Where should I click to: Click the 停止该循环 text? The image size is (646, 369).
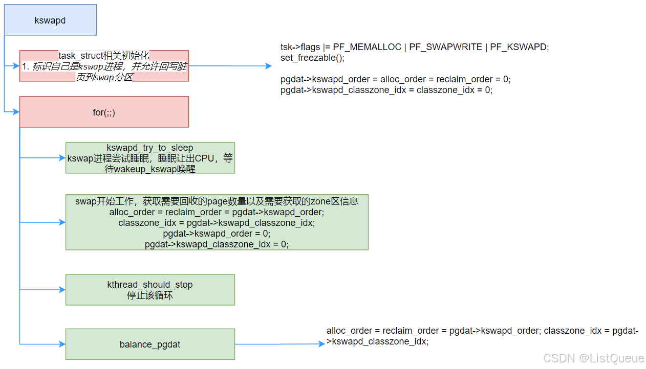tap(150, 295)
